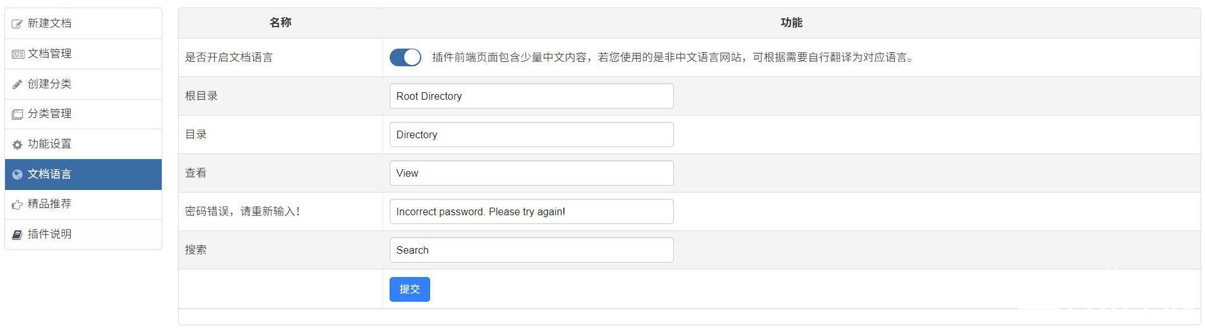Click the newspaper icon beside 文档管理
1205x332 pixels.
point(18,54)
